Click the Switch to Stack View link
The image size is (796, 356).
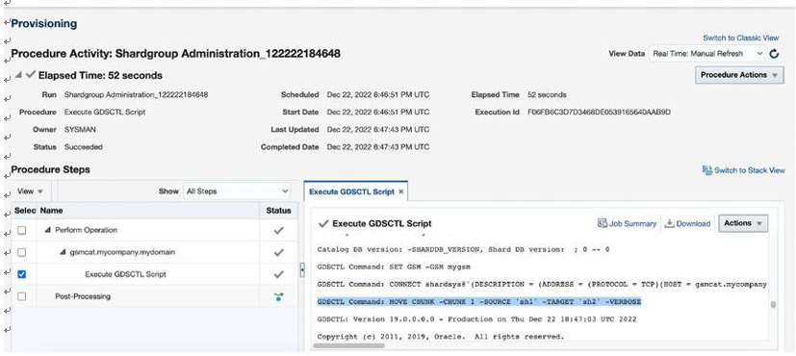click(749, 170)
